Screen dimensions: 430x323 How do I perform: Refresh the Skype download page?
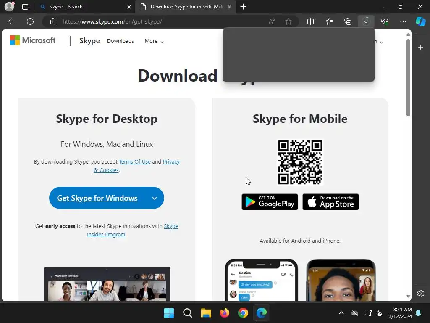click(x=30, y=21)
